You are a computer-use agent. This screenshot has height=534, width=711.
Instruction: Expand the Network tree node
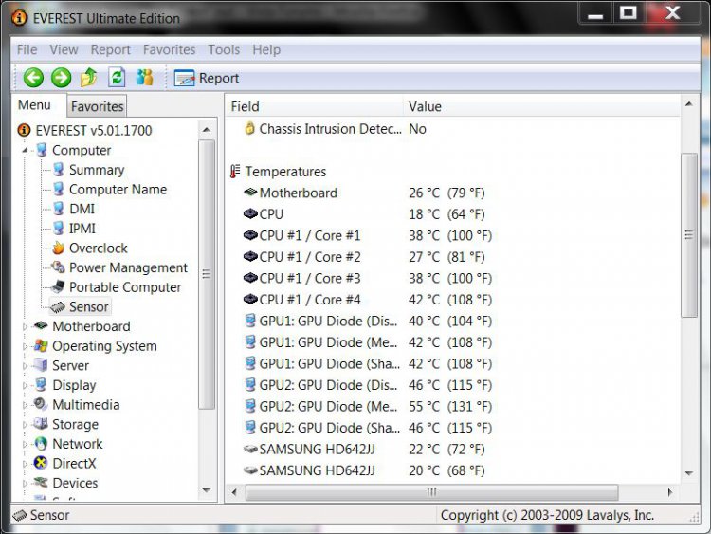pyautogui.click(x=26, y=444)
